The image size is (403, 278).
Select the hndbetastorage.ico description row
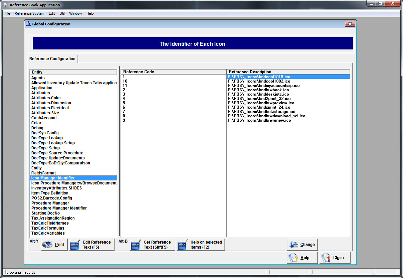[261, 112]
